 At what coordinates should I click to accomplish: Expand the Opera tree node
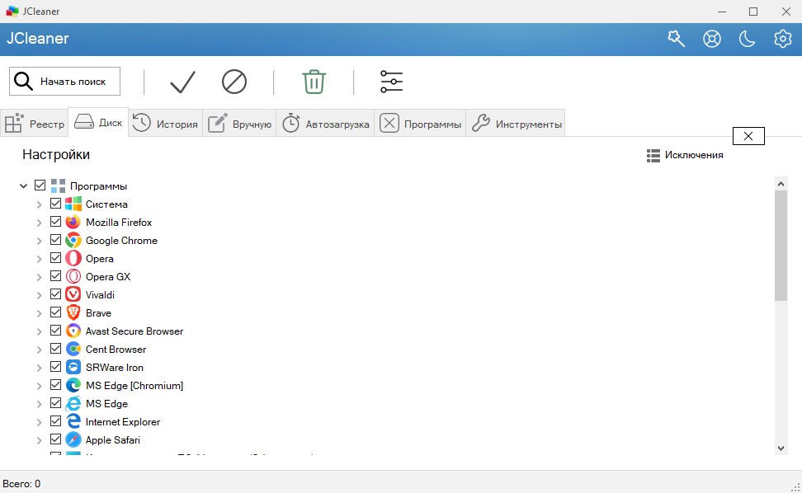[39, 259]
